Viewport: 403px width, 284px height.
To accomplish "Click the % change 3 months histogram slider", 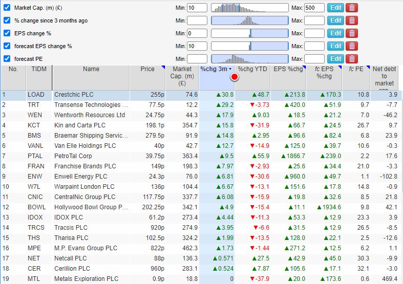I will 250,20.
